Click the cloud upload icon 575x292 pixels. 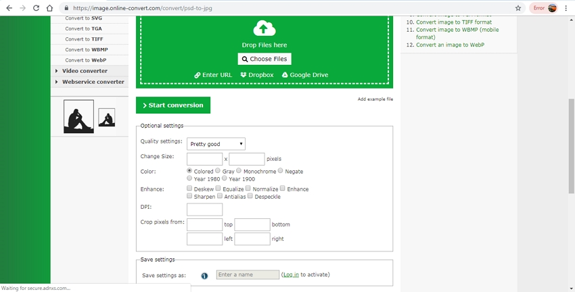tap(264, 28)
